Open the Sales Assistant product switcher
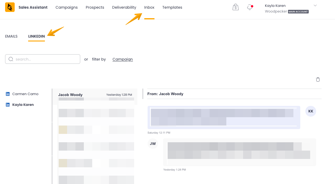This screenshot has width=335, height=184. click(x=33, y=7)
